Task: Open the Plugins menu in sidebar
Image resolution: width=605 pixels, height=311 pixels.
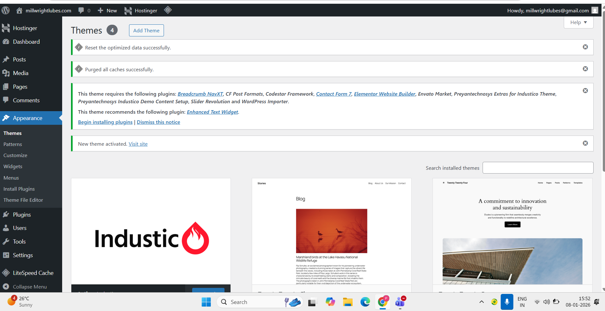Action: coord(22,214)
